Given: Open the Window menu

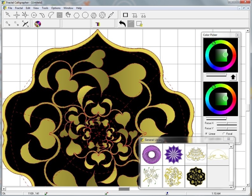Looking at the screenshot, I should tap(68, 8).
